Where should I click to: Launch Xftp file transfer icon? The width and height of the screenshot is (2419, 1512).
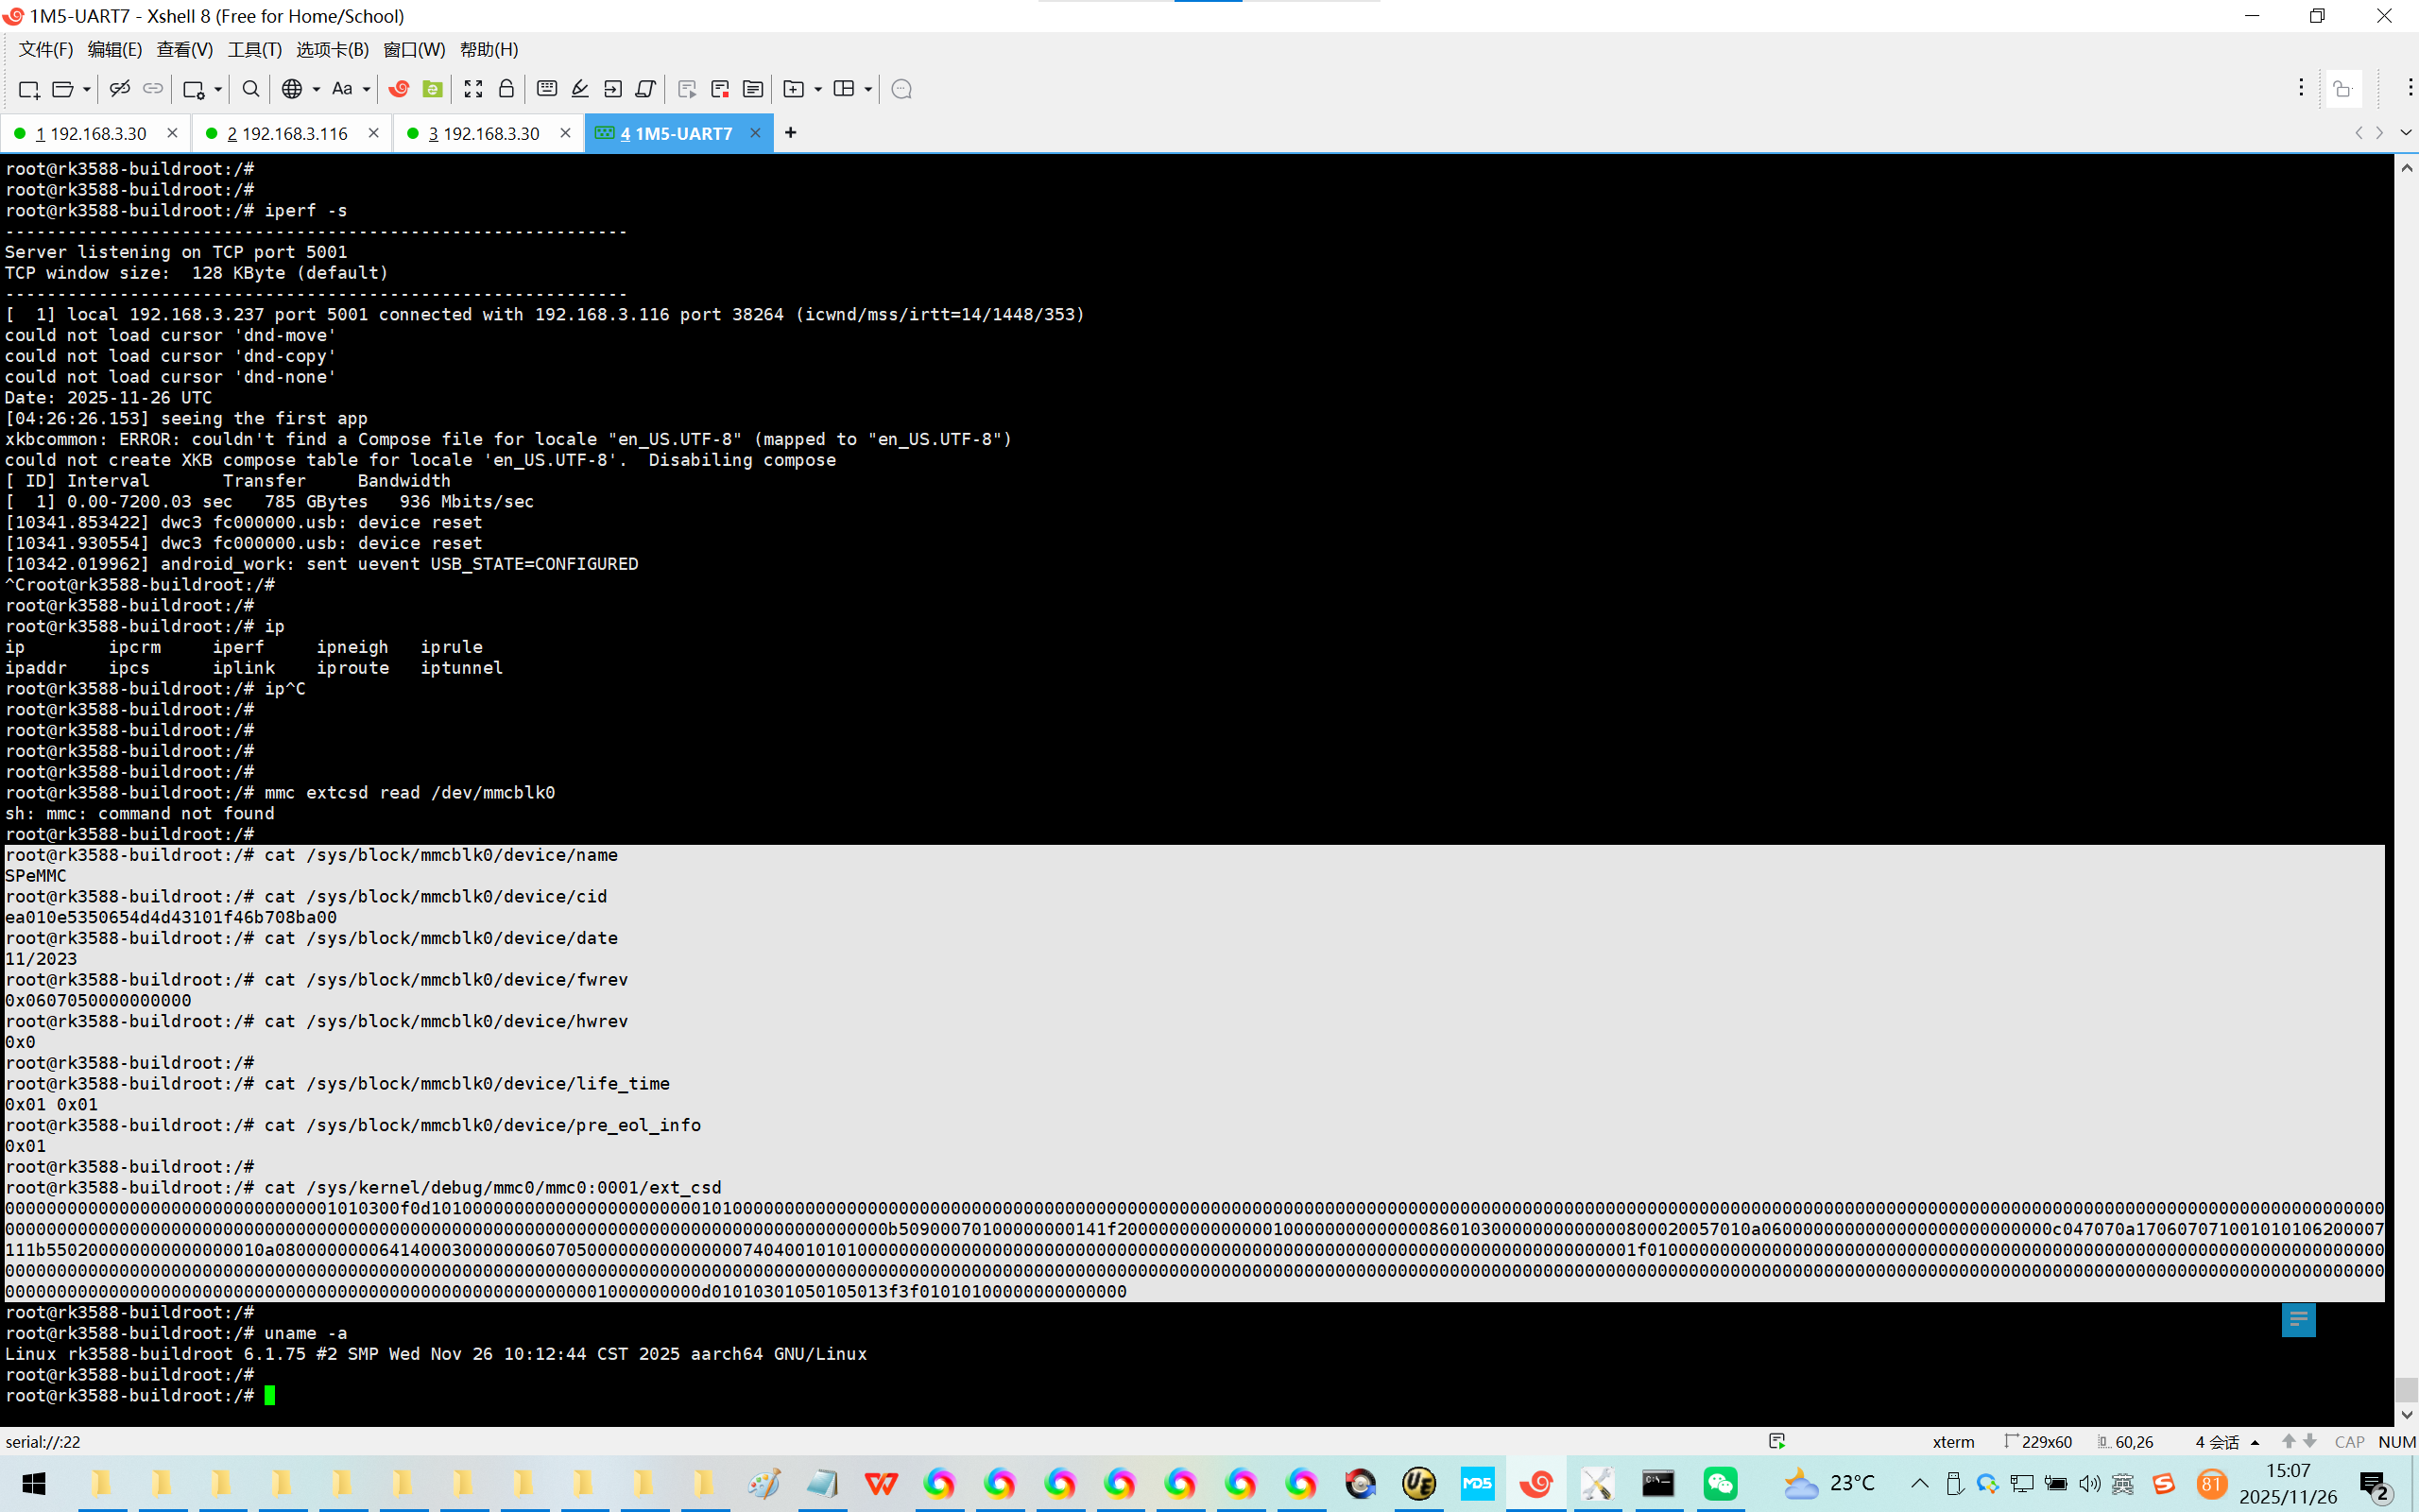pyautogui.click(x=432, y=89)
